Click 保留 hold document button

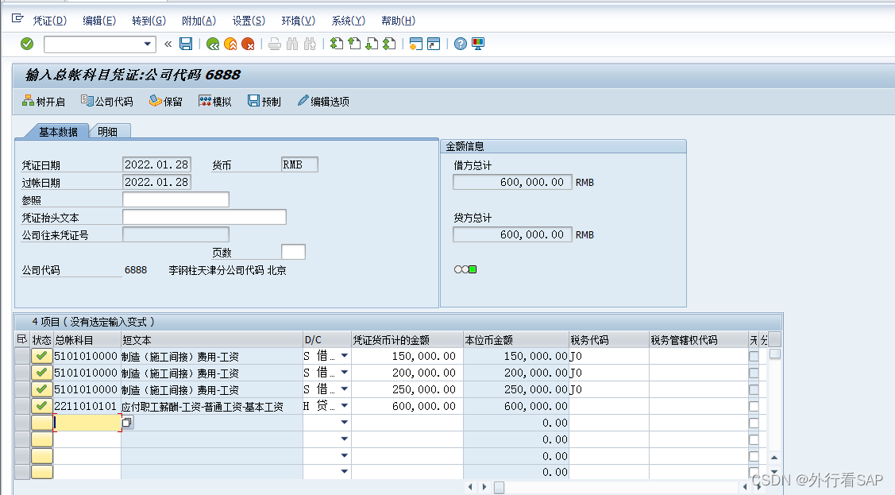point(165,102)
